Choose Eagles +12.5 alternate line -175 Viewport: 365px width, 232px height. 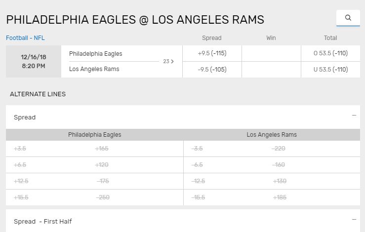[x=94, y=181]
